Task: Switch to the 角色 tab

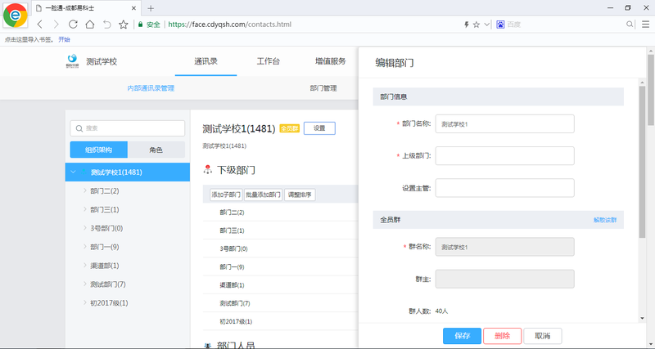Action: click(156, 150)
